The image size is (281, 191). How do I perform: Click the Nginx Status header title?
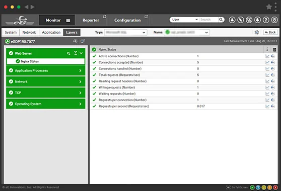(107, 50)
